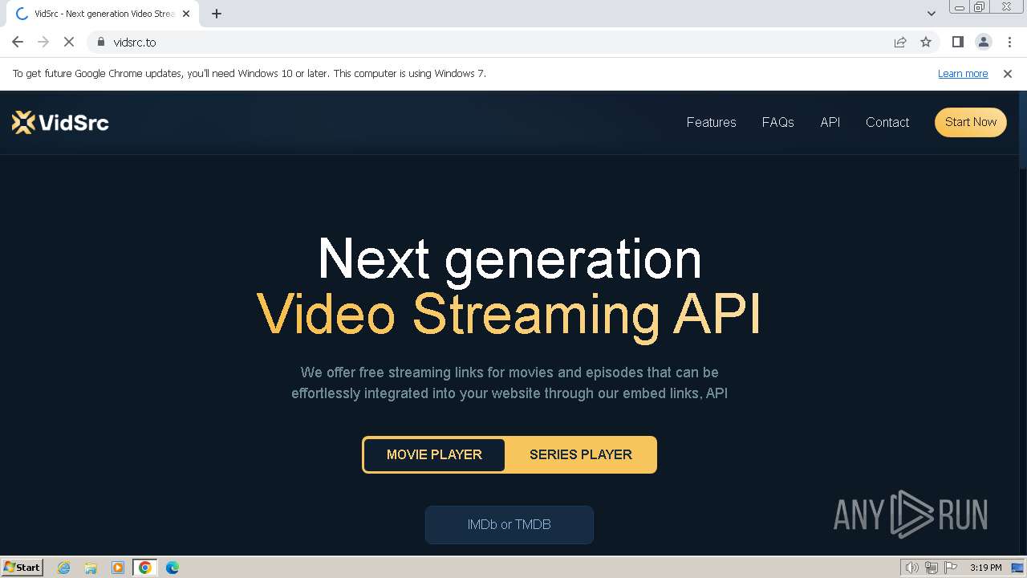Open the Action Center flag icon
This screenshot has width=1027, height=578.
pos(951,568)
